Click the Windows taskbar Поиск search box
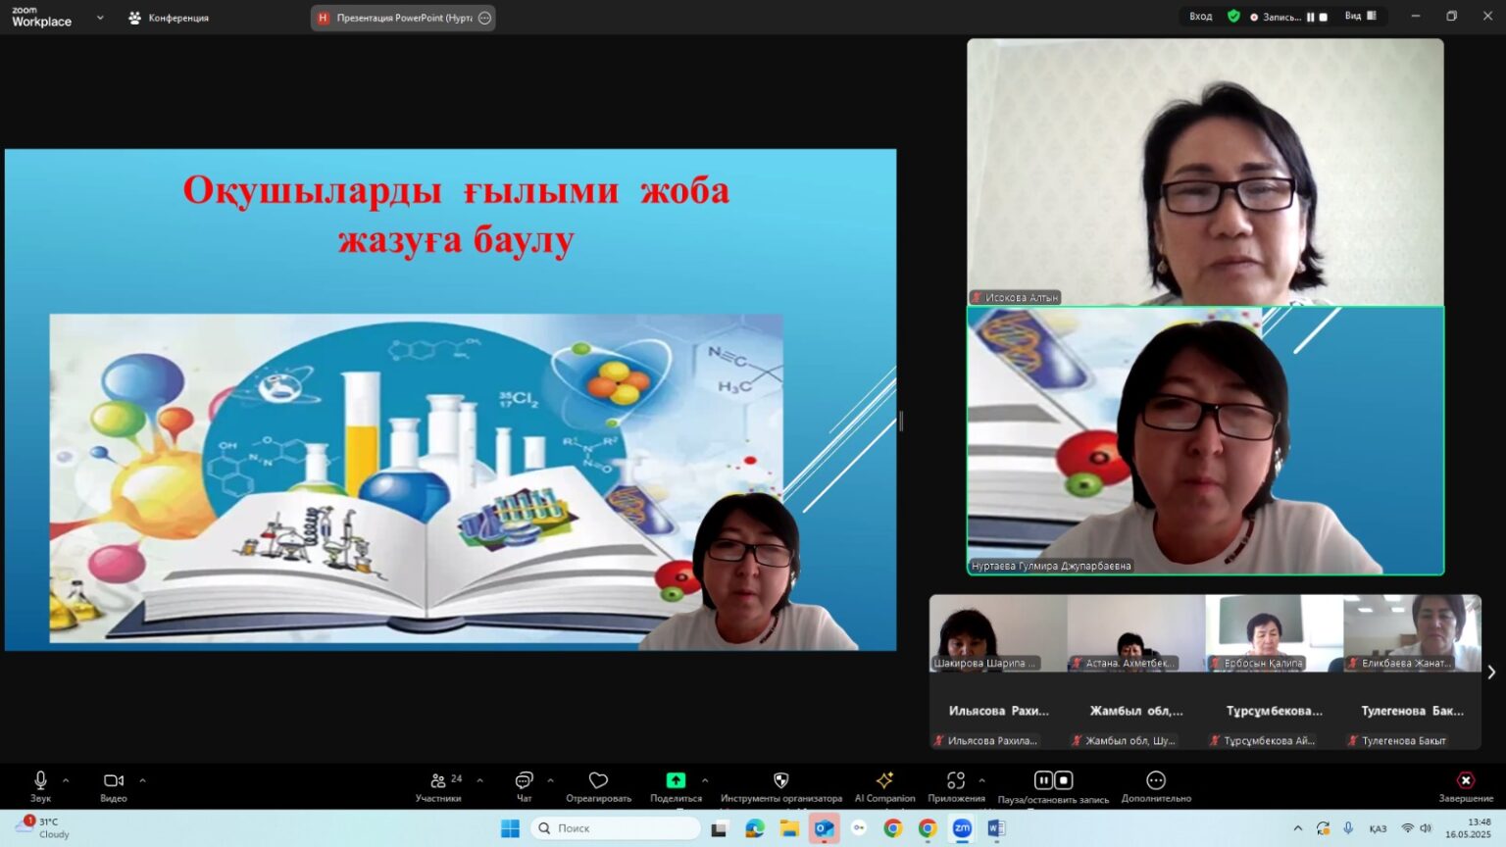 tap(616, 828)
